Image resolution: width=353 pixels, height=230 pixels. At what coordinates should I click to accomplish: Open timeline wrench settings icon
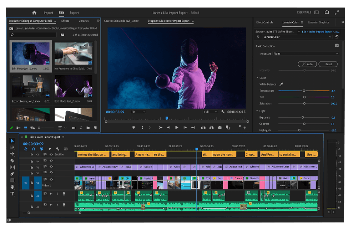[57, 149]
